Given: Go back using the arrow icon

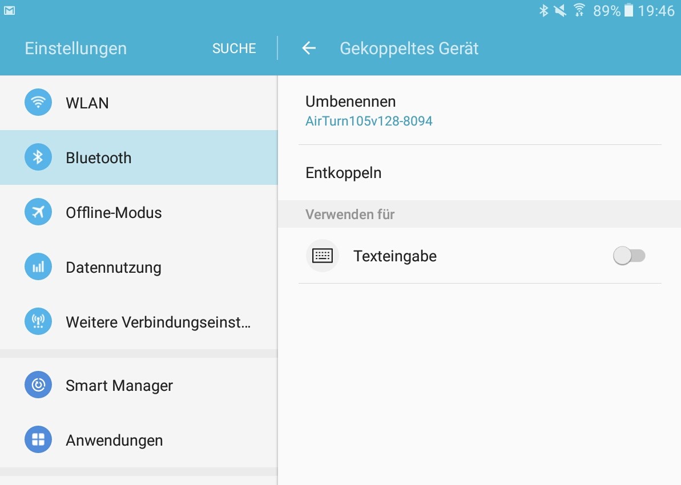Looking at the screenshot, I should pyautogui.click(x=309, y=48).
